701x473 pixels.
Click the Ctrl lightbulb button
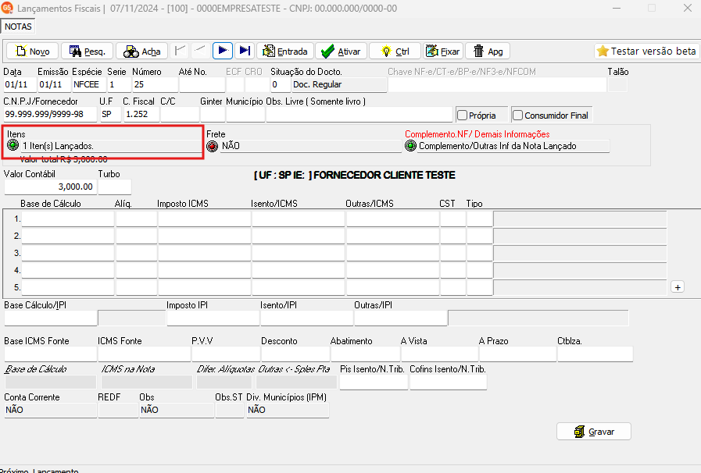tap(395, 52)
